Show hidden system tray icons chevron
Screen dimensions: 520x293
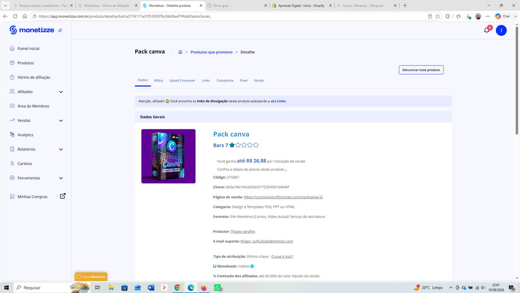451,287
